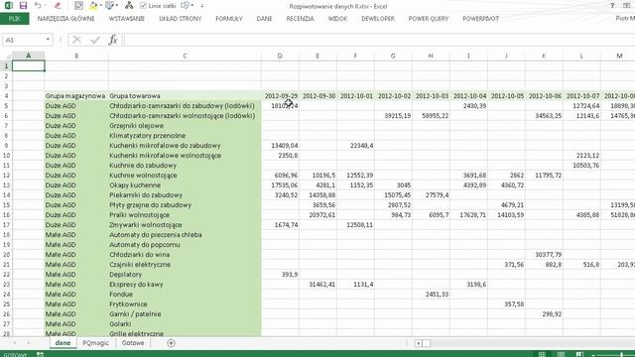Click the macro recording icon in status bar
The width and height of the screenshot is (635, 357).
(40, 354)
